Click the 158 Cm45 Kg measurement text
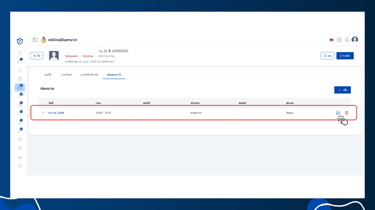Viewport: 375px width, 210px height. 106,56
